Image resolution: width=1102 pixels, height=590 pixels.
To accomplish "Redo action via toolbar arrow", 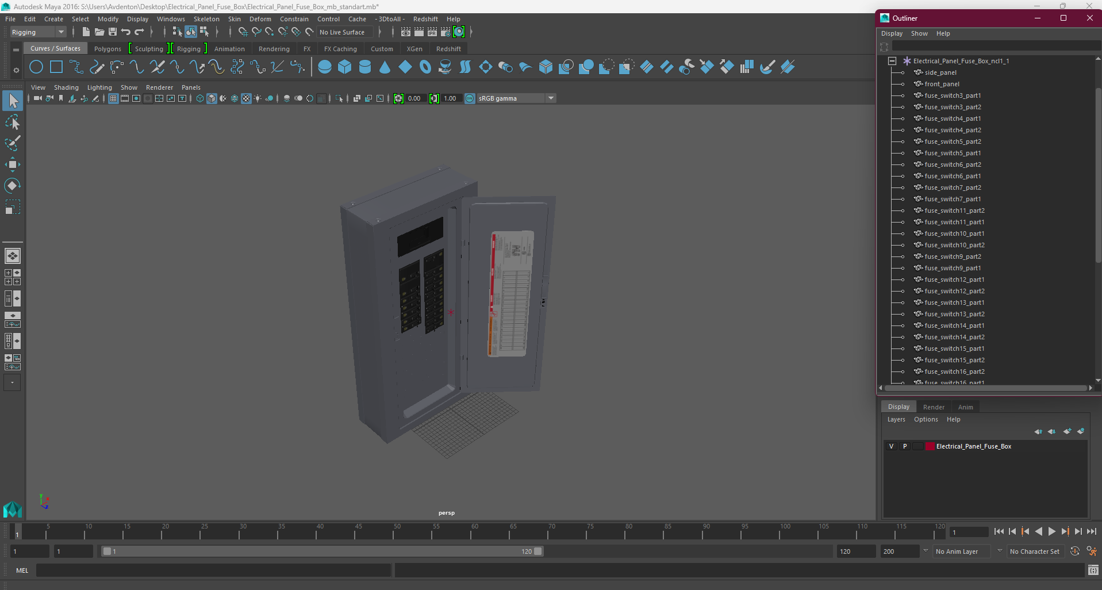I will click(x=139, y=32).
